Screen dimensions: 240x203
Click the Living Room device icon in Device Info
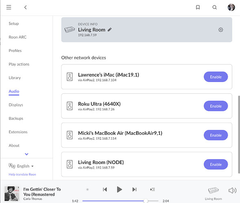[x=70, y=30]
